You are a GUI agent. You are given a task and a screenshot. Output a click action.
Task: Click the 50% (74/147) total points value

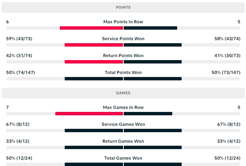pyautogui.click(x=21, y=72)
